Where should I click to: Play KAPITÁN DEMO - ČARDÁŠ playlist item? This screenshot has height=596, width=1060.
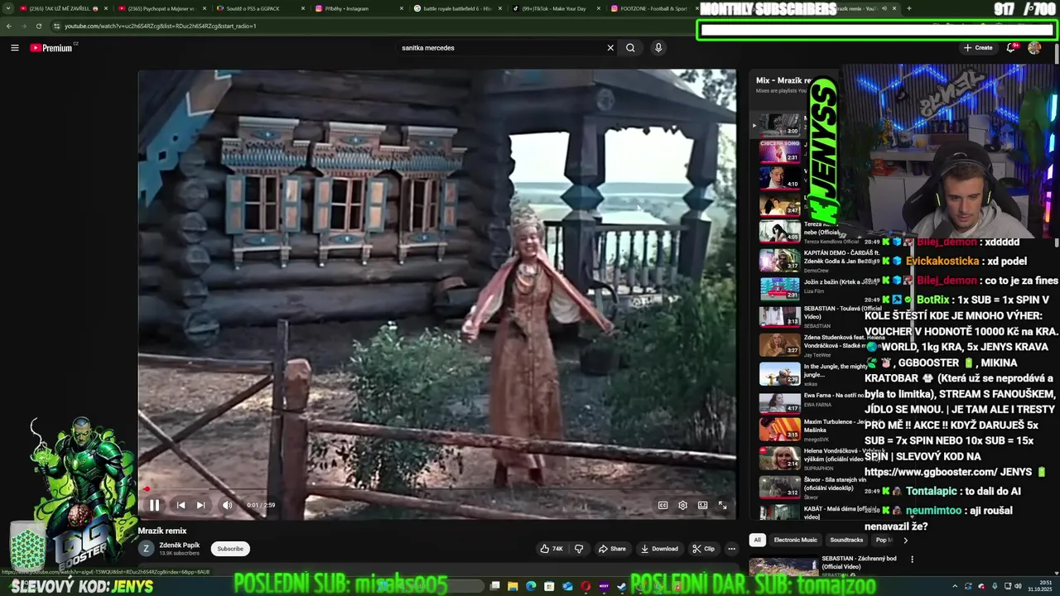820,261
